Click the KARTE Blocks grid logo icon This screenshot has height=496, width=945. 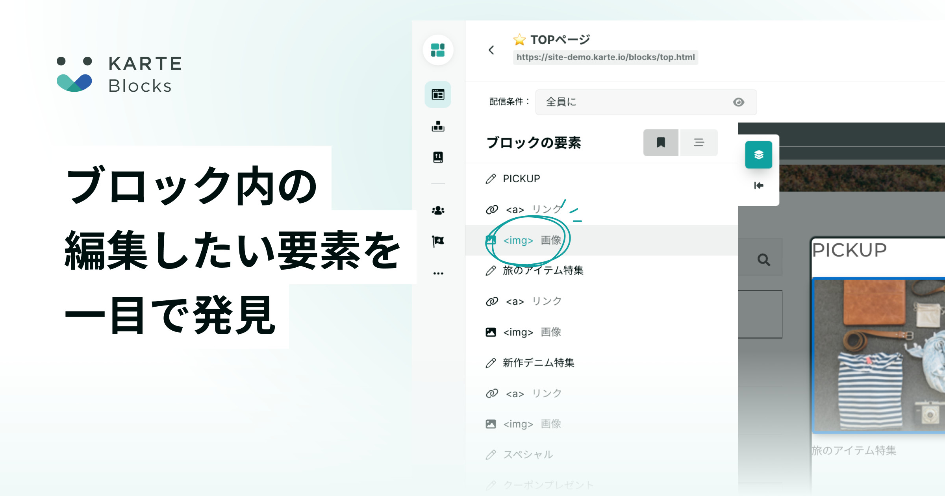tap(438, 50)
